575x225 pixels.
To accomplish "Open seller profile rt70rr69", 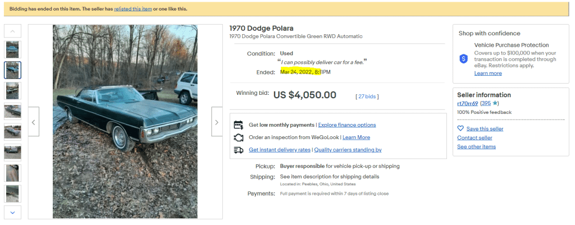I will tap(468, 103).
